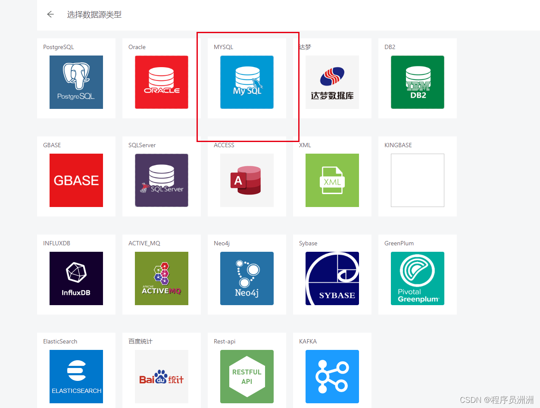Choose the red Oracle database icon

(162, 82)
